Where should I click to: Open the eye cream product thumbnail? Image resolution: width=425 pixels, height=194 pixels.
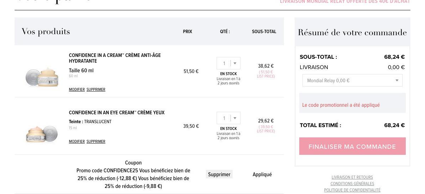[x=42, y=134]
